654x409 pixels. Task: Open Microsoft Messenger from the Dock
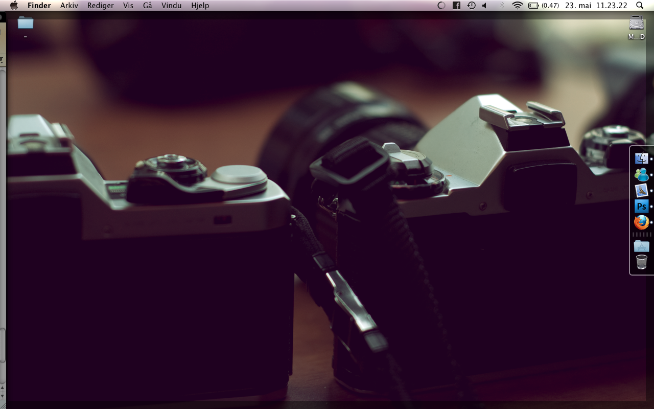(641, 174)
